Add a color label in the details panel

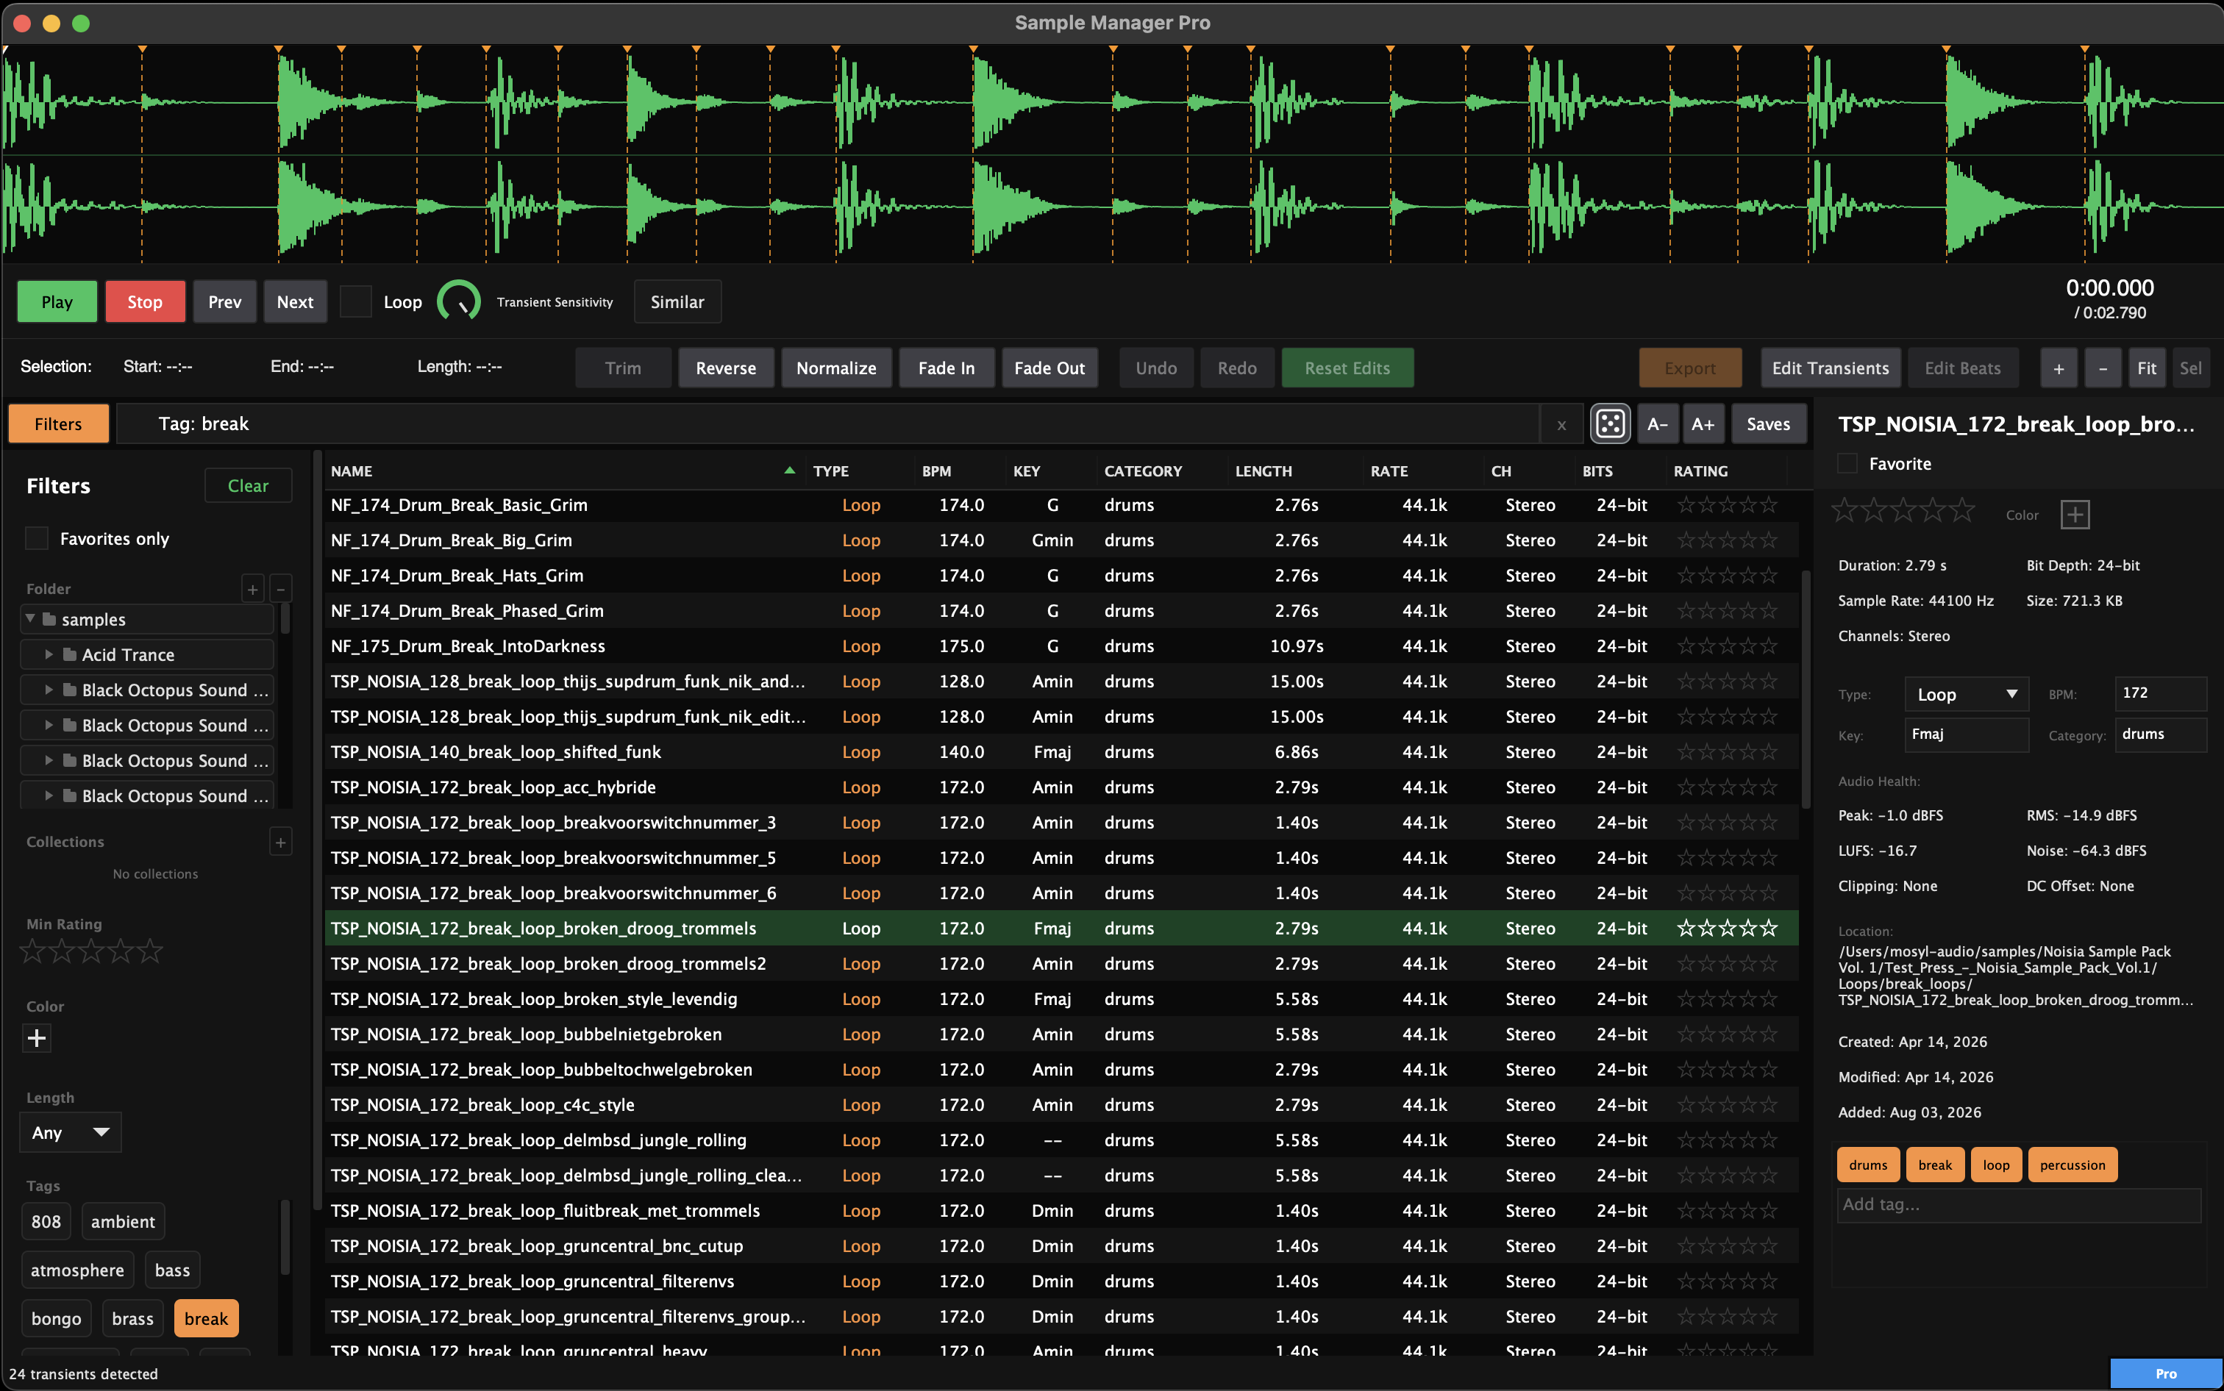coord(2075,514)
